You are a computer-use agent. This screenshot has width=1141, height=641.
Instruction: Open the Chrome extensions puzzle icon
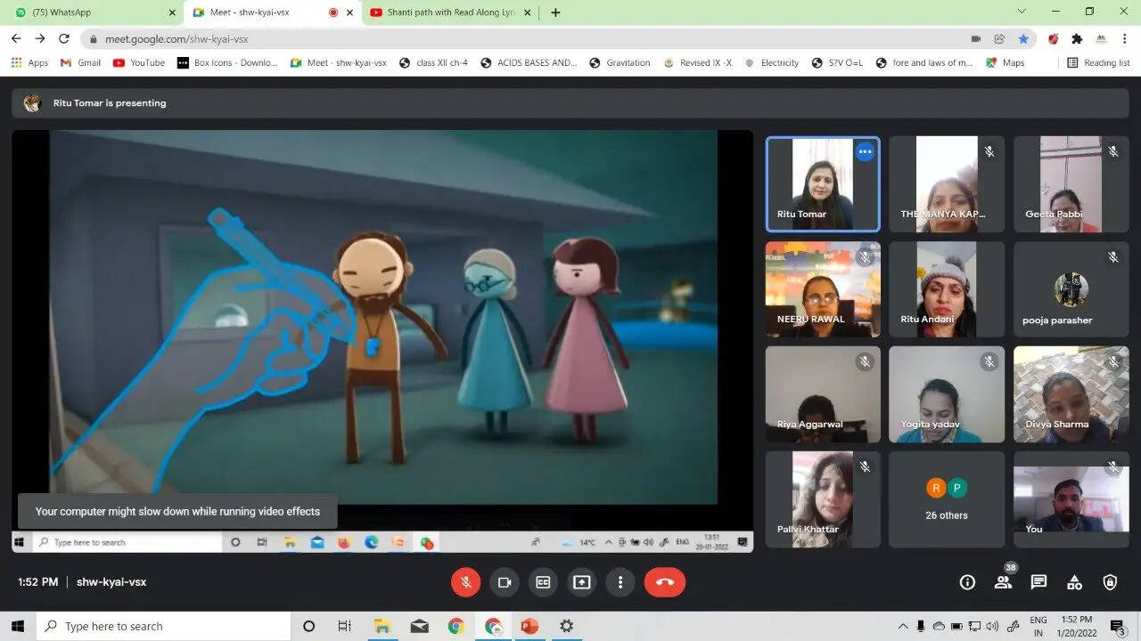tap(1077, 39)
